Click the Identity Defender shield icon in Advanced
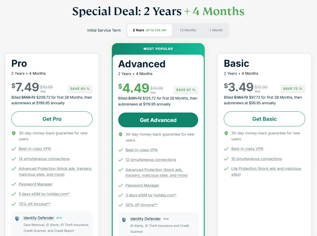317x236 pixels. coord(124,219)
